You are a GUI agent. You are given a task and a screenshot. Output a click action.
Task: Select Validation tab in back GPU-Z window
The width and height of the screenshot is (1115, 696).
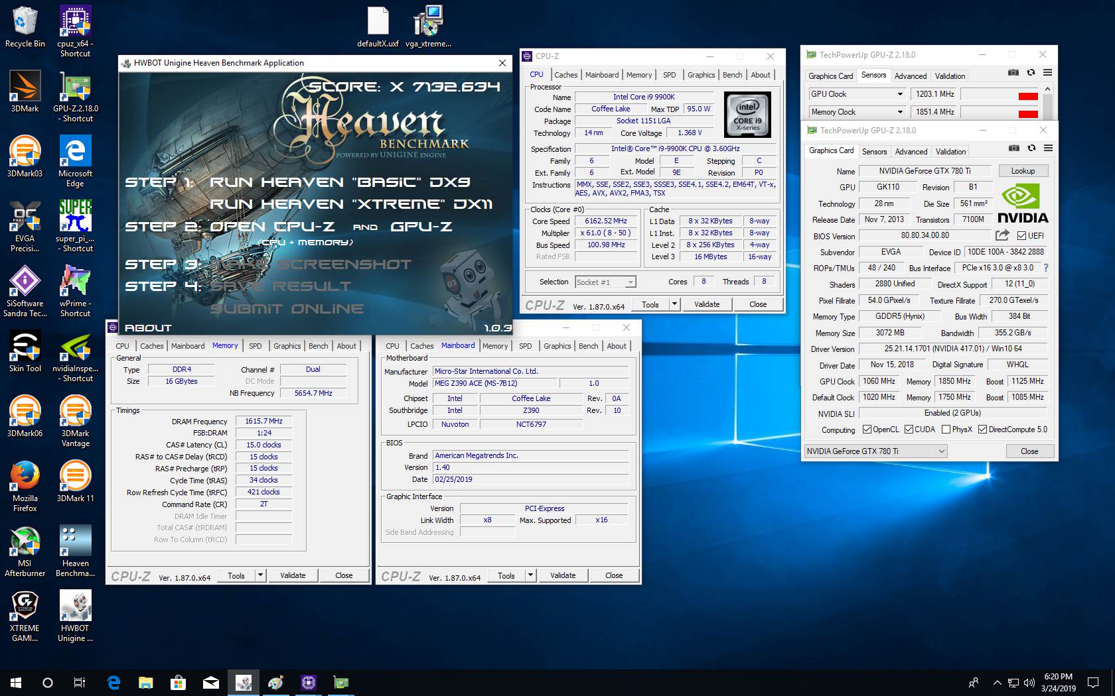click(x=950, y=76)
